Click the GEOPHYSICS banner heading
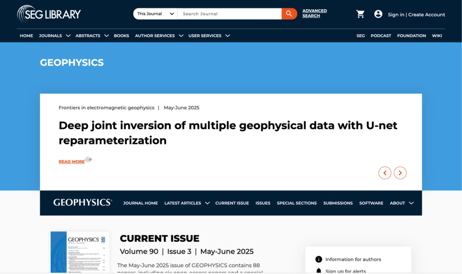Screen dimensions: 462x274 [x=72, y=62]
